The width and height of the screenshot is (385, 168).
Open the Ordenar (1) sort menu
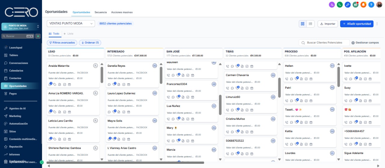coord(90,43)
